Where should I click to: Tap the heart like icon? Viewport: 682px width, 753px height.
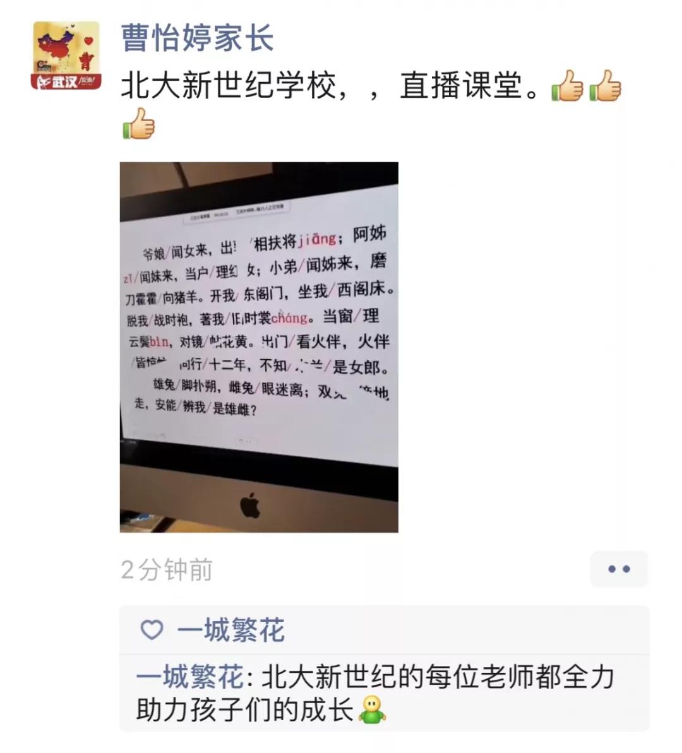coord(152,629)
